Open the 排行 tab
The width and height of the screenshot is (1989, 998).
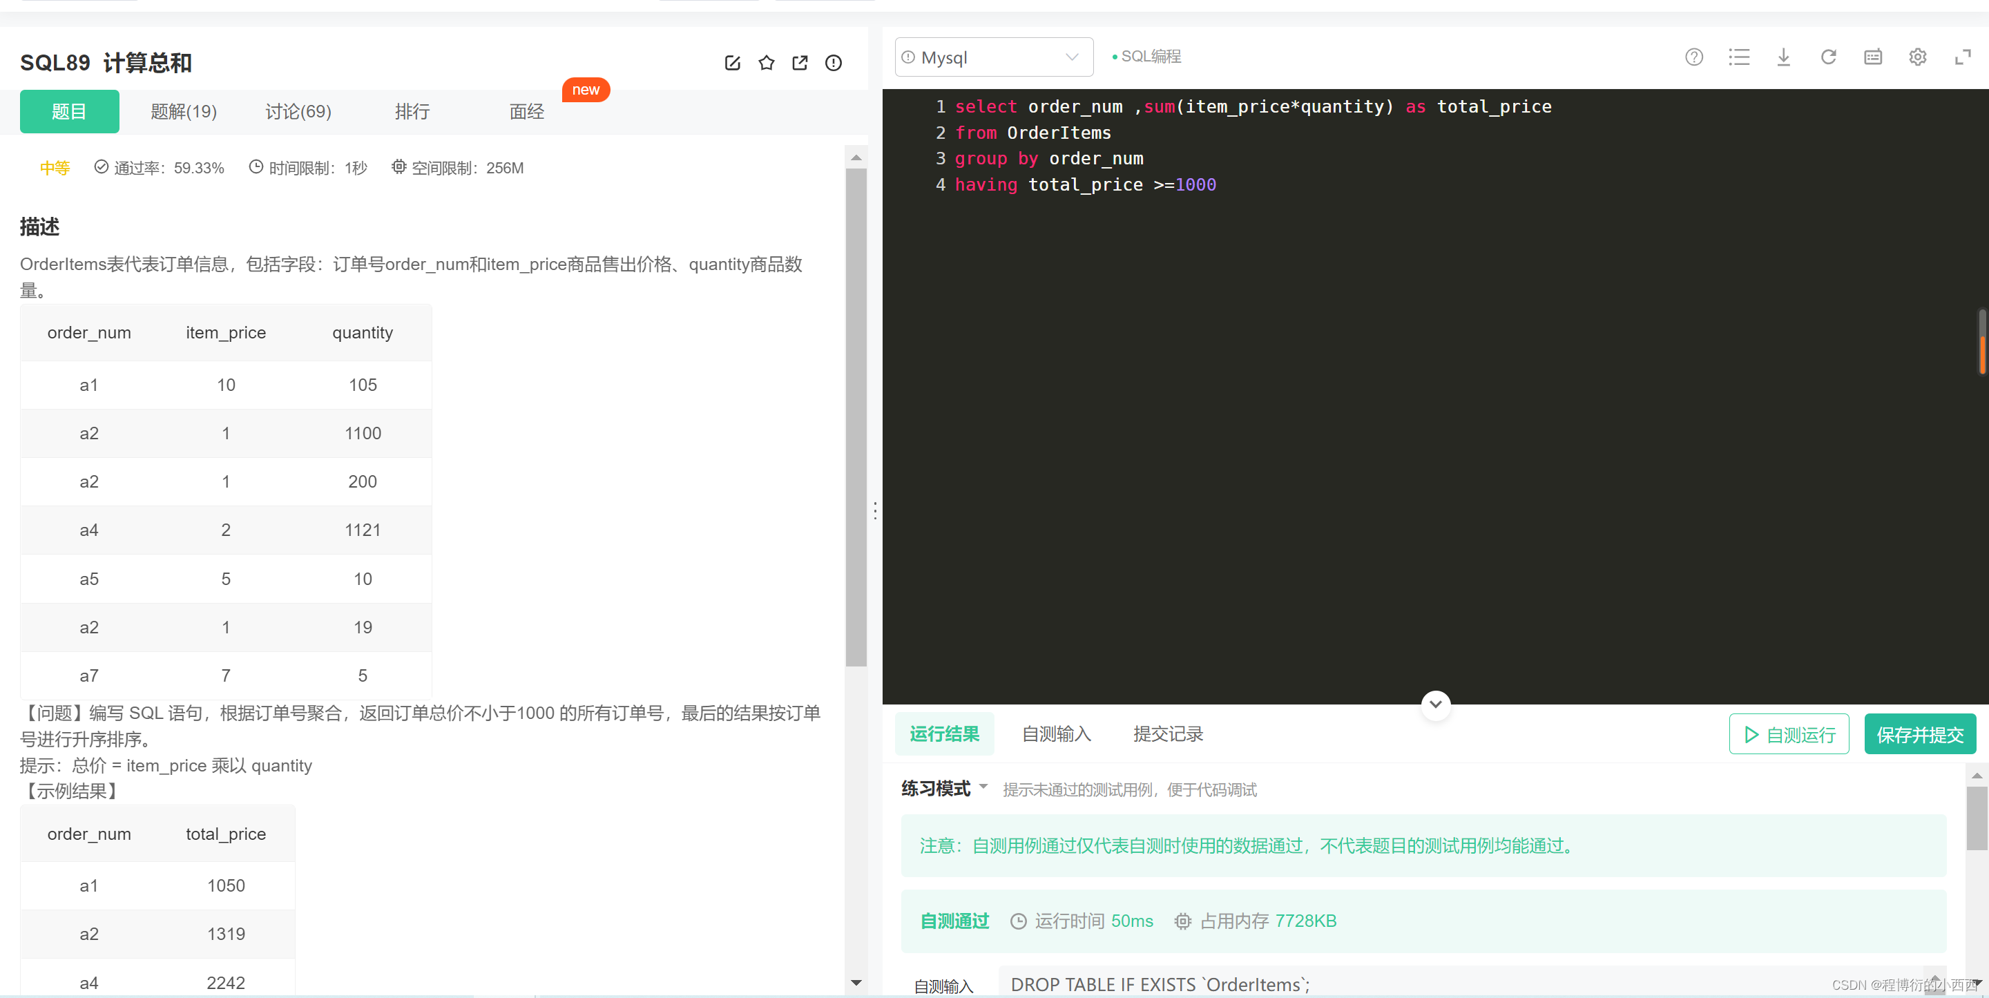412,111
